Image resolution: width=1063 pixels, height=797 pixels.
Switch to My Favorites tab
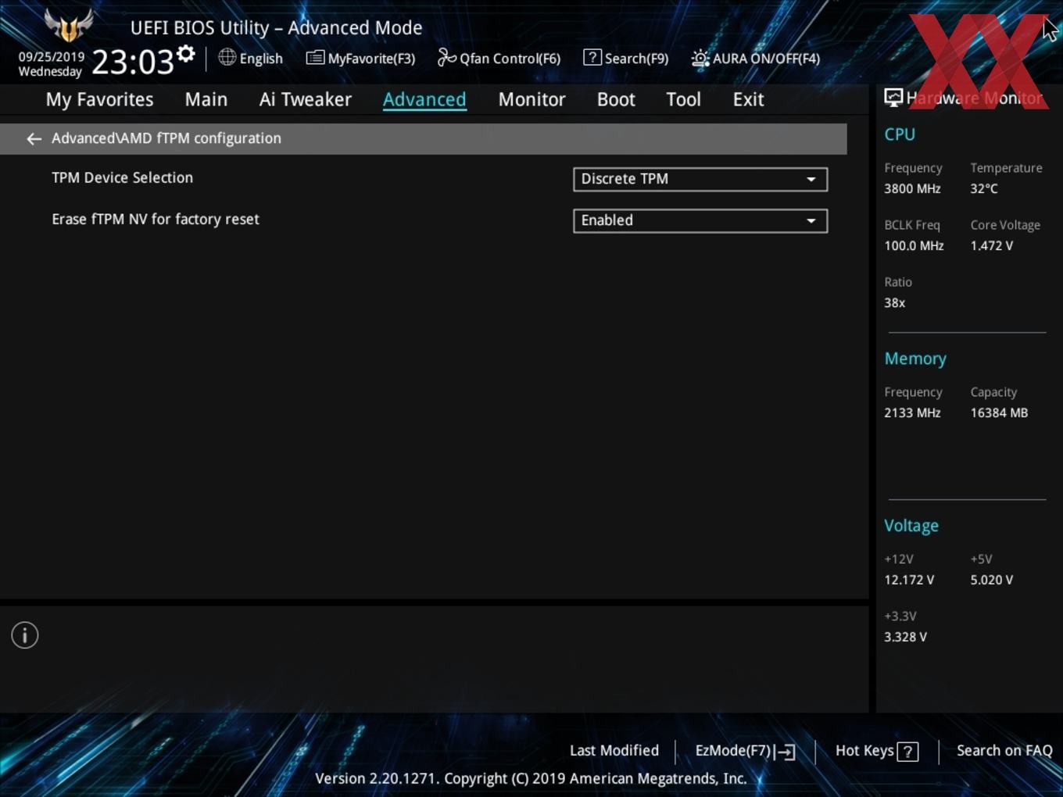click(x=99, y=99)
